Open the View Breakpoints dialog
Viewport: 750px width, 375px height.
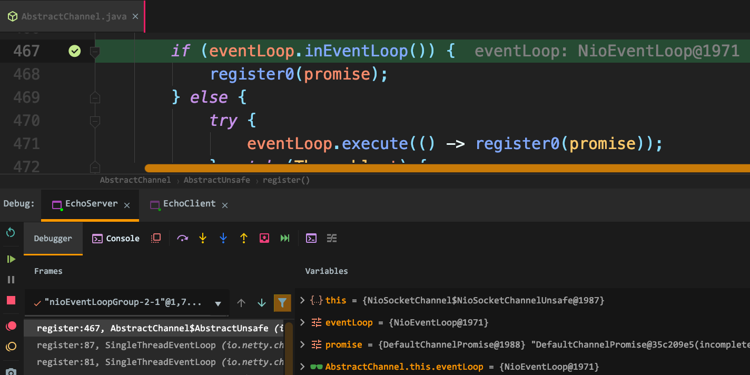pyautogui.click(x=11, y=326)
